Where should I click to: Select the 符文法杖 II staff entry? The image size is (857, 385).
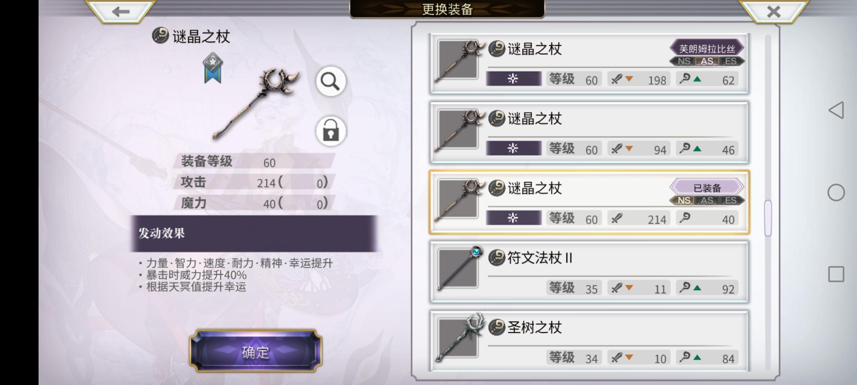(x=589, y=272)
